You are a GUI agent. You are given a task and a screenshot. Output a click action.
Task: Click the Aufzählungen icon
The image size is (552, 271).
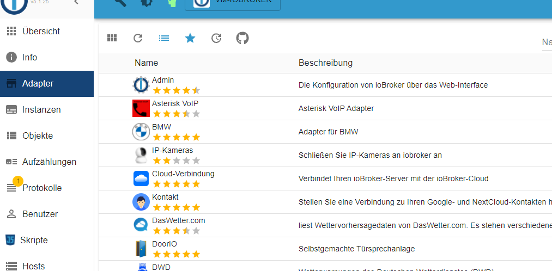[x=11, y=162]
